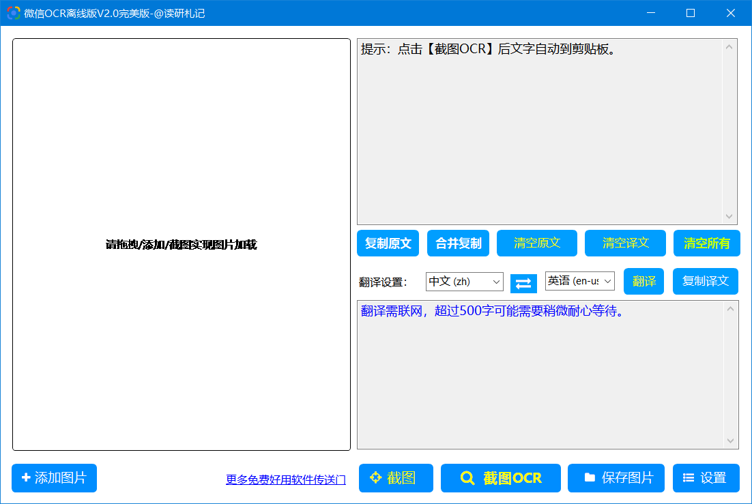The height and width of the screenshot is (504, 752).
Task: Click the image drop area placeholder text
Action: click(182, 245)
